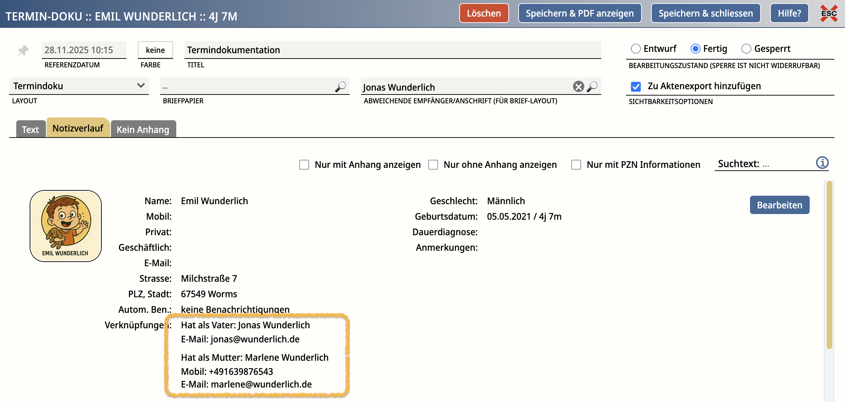Click the Briefpapier search magnifier icon
The width and height of the screenshot is (845, 402).
(341, 87)
